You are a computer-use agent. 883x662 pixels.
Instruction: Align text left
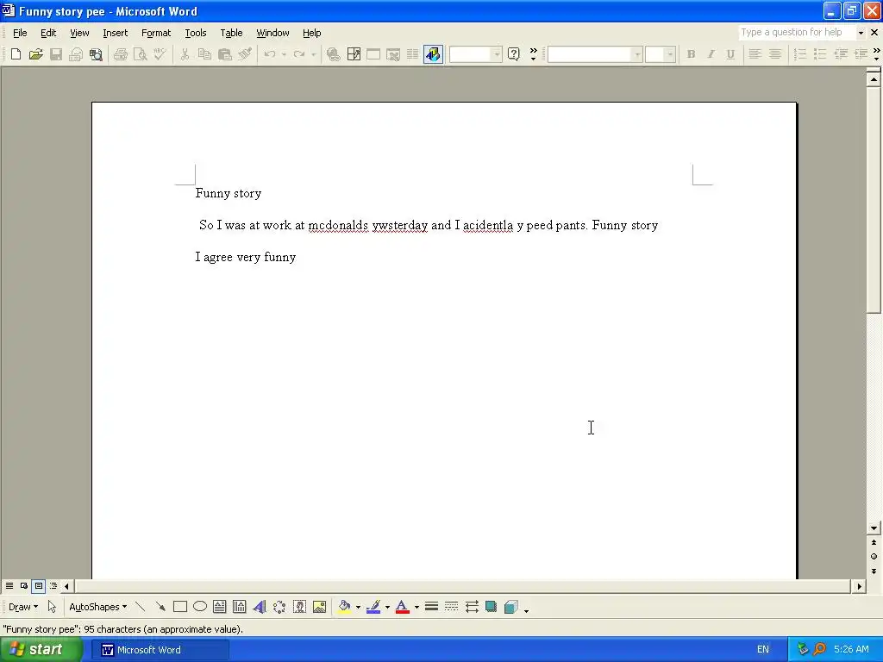click(x=755, y=54)
